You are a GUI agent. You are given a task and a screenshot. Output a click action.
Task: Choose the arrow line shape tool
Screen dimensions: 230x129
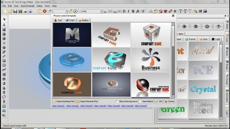(4, 56)
